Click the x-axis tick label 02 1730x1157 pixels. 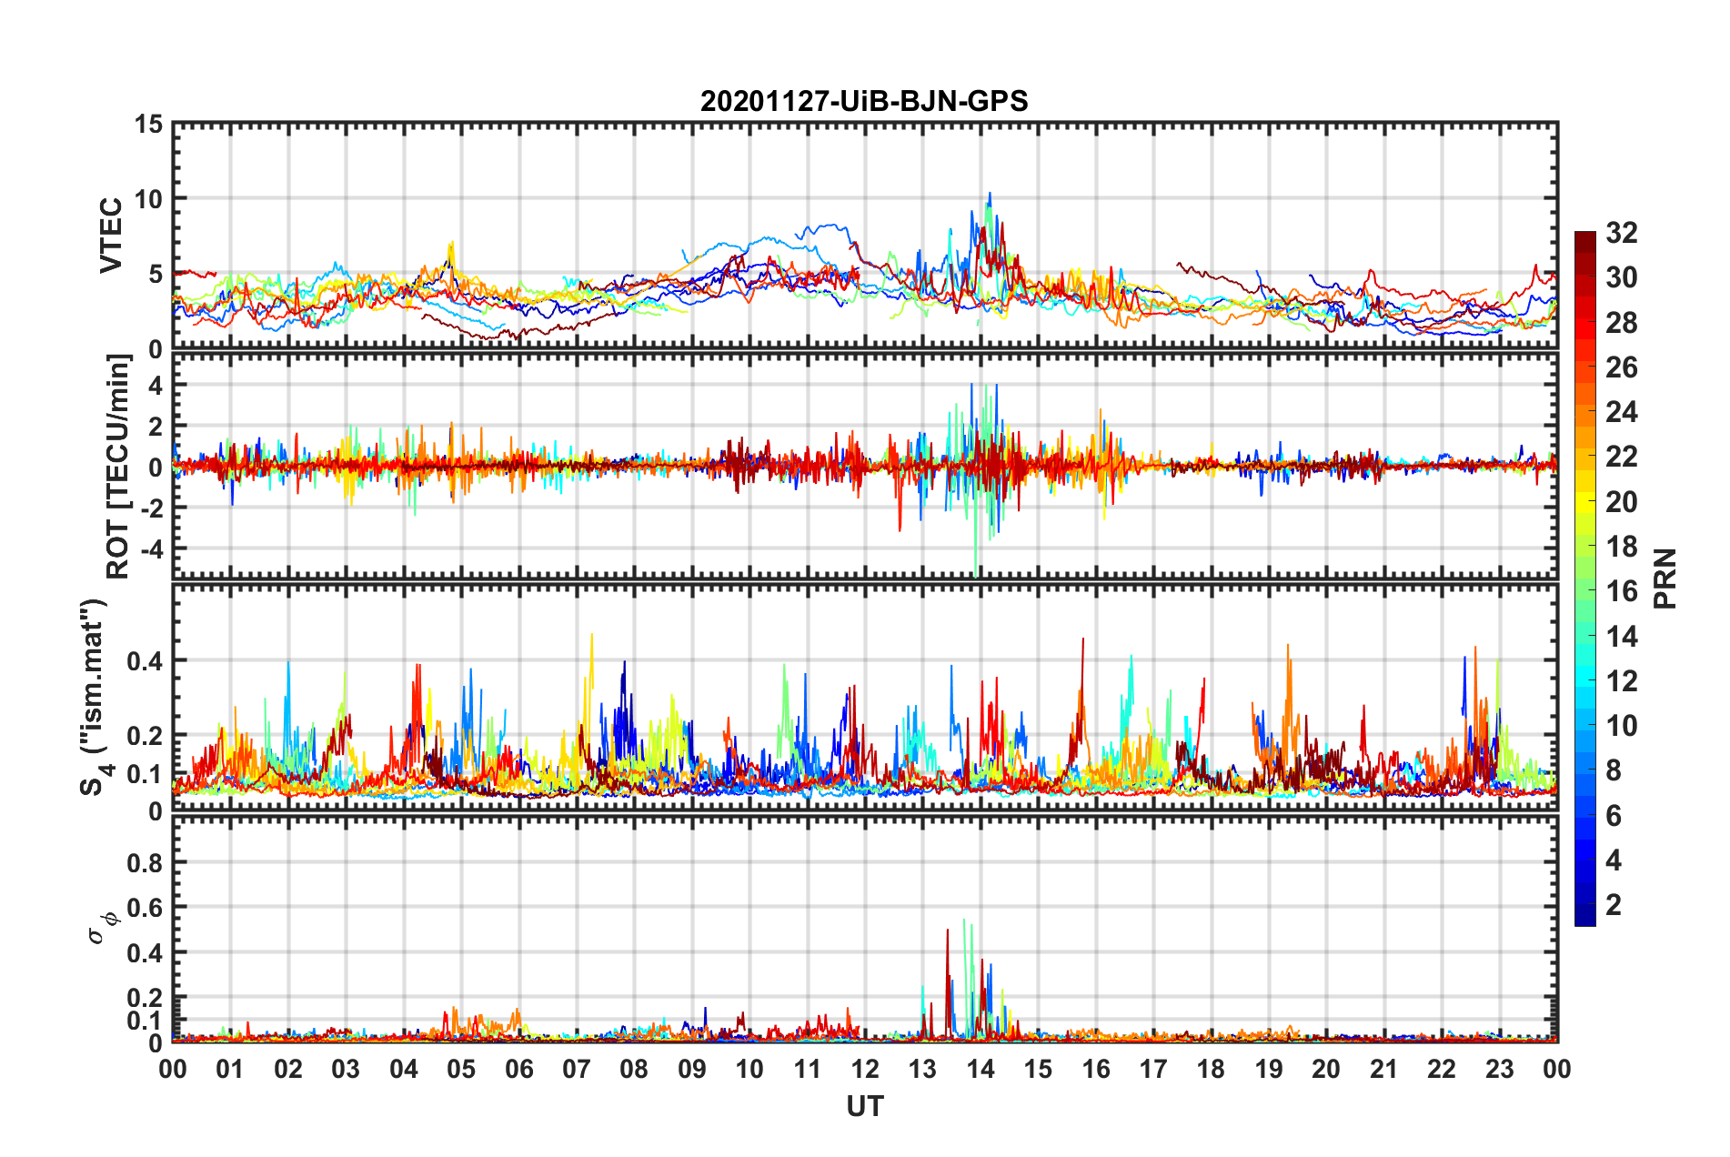coord(288,1069)
